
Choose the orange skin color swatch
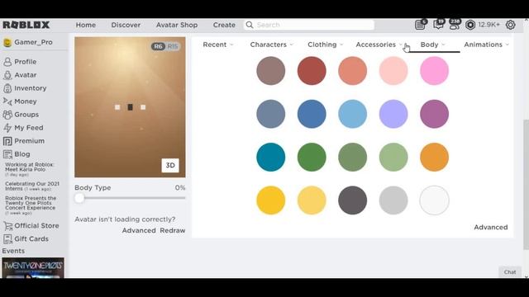click(x=434, y=158)
